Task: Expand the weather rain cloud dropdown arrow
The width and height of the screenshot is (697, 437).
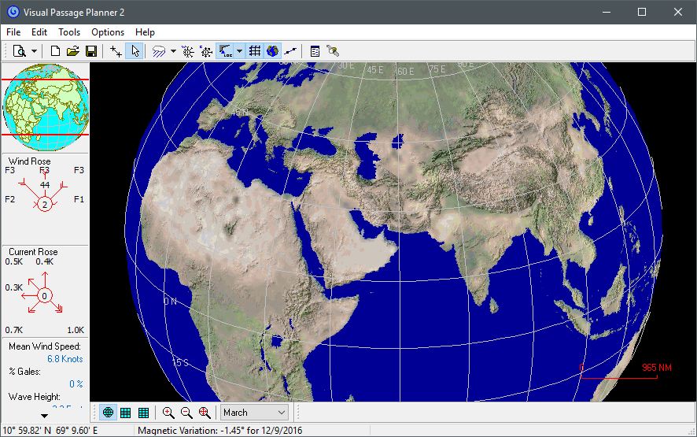Action: click(x=173, y=51)
